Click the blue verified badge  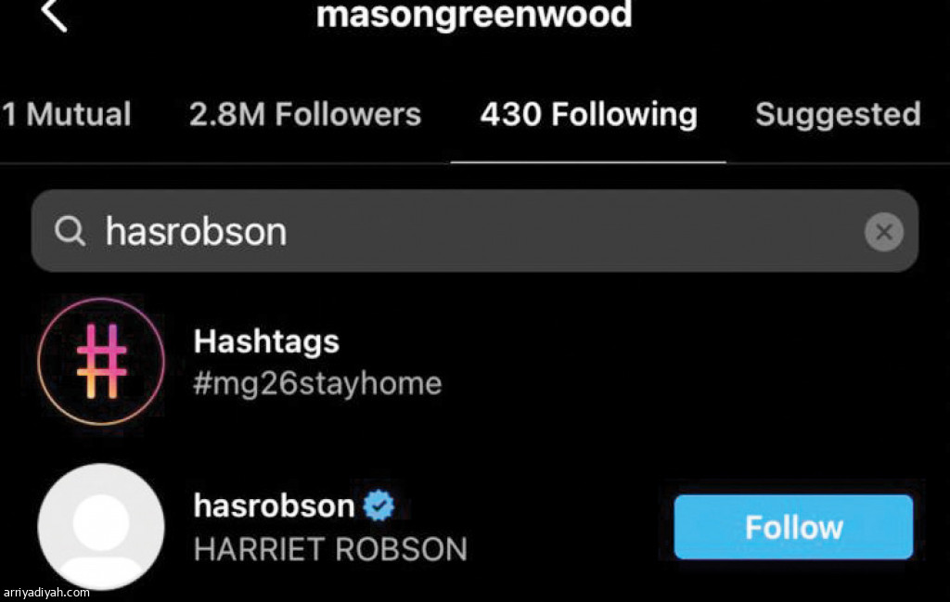point(379,506)
